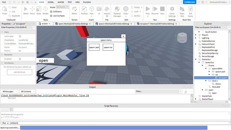Image resolution: width=231 pixels, height=130 pixels.
Task: Click Copy in Clipboard group
Action: (x=13, y=7)
